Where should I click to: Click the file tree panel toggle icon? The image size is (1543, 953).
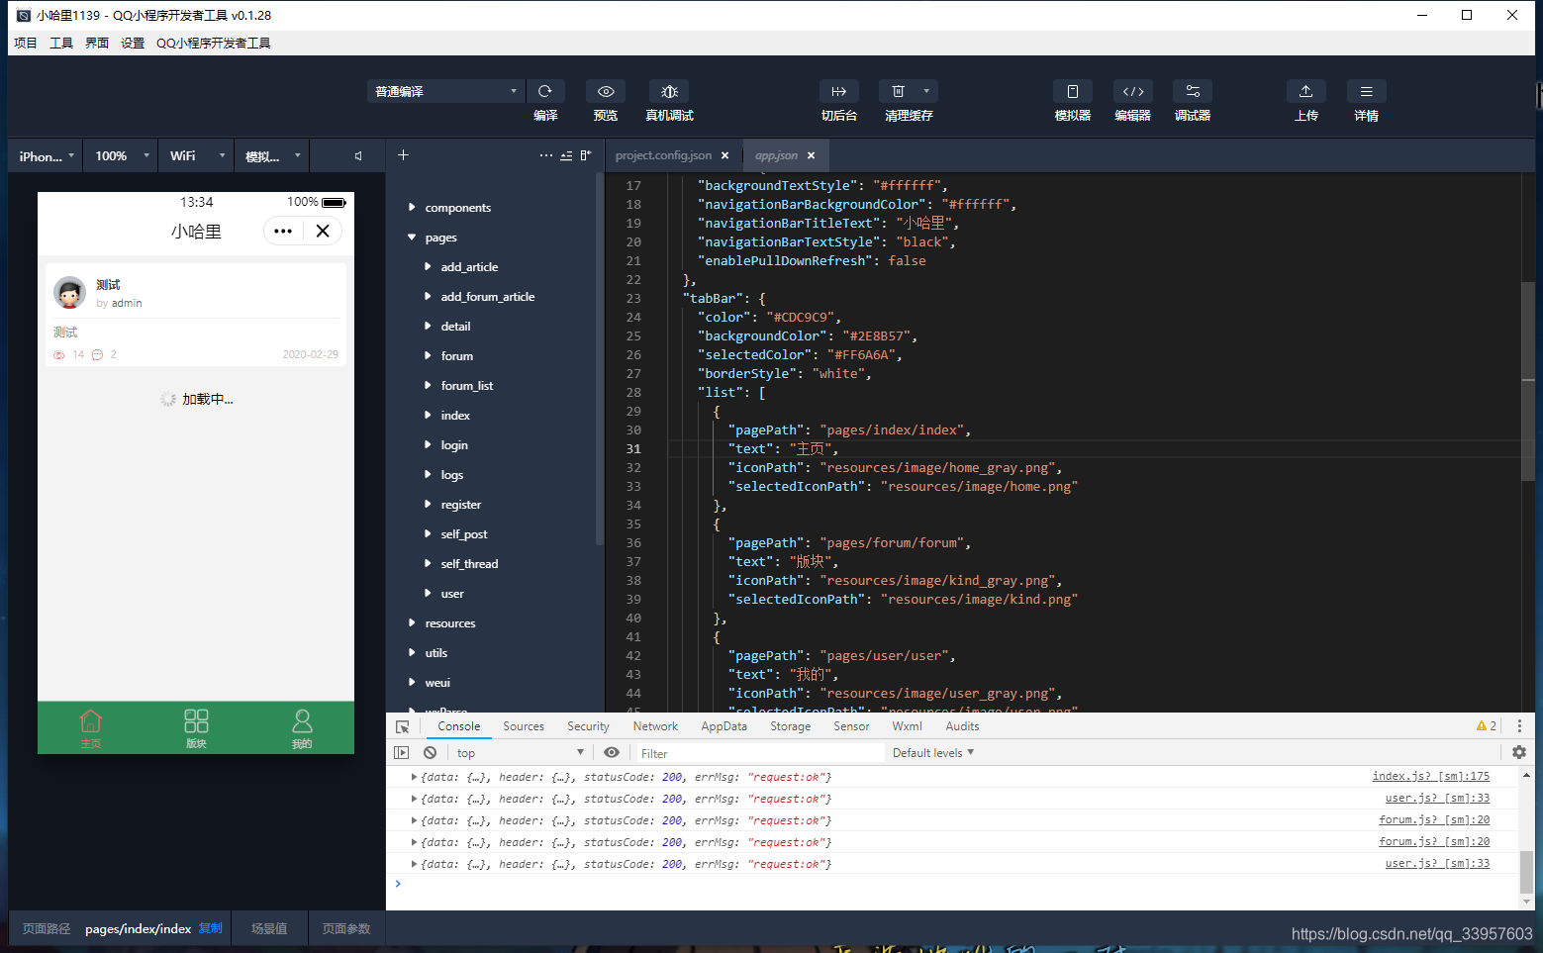586,155
